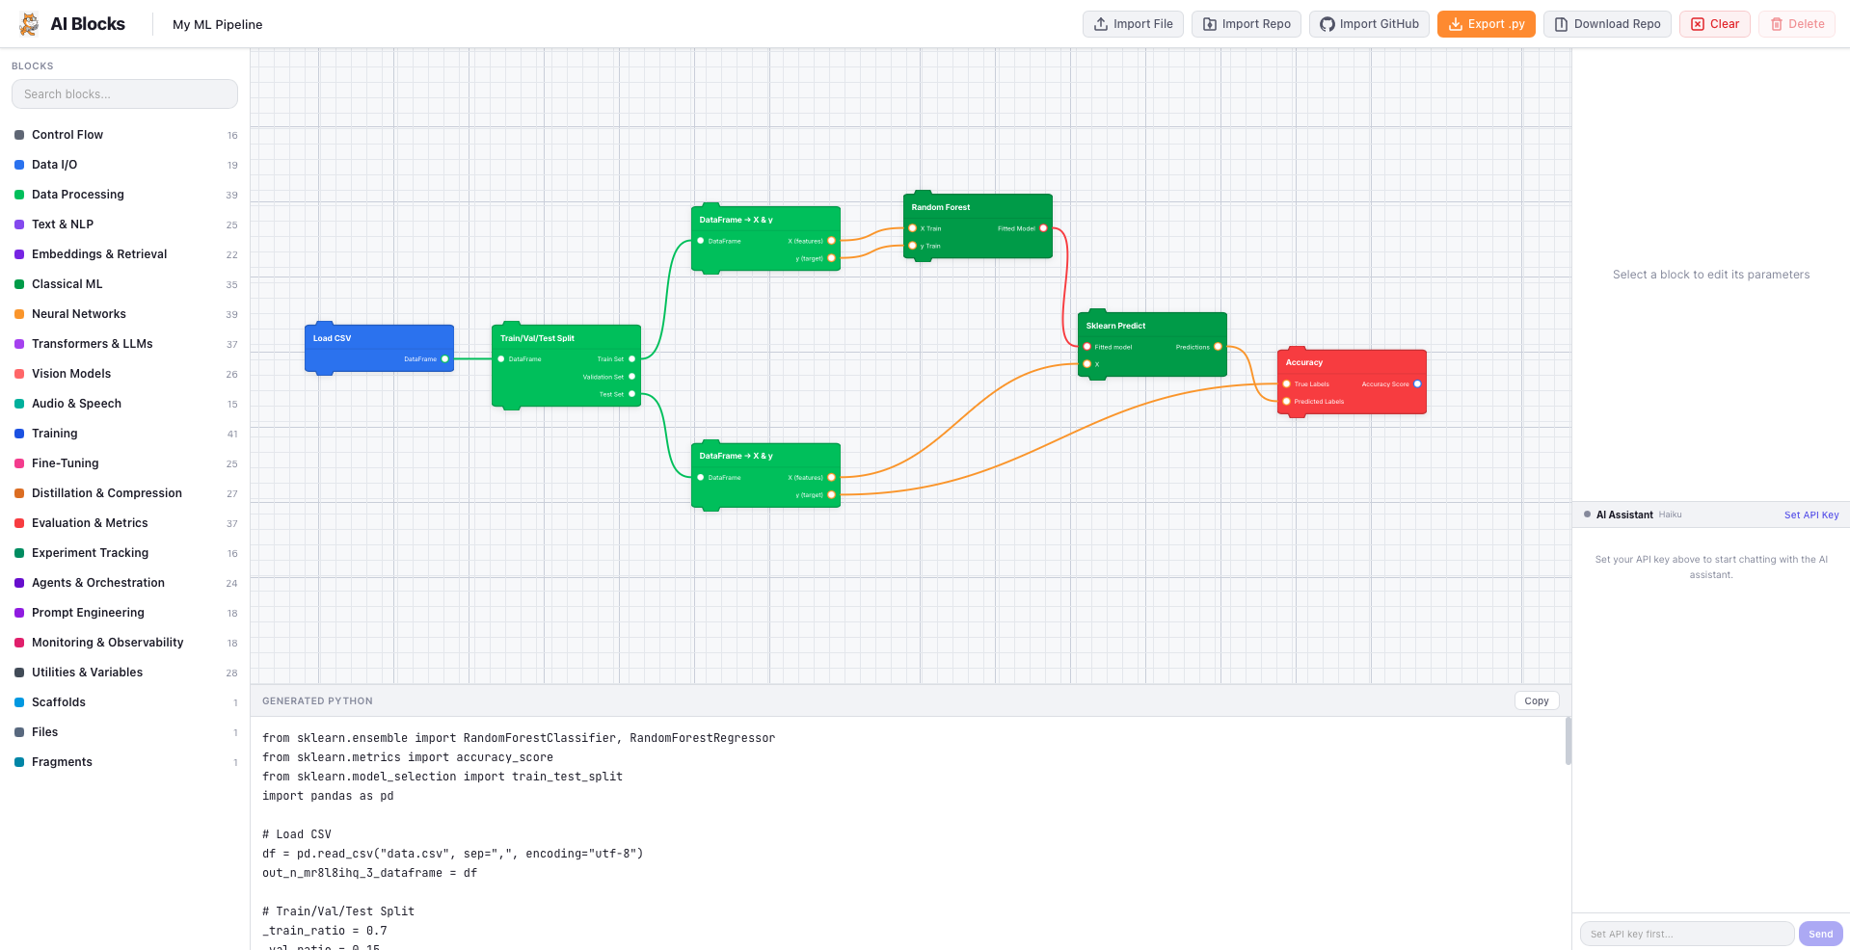
Task: Click Random Forest's y Train input port
Action: point(912,246)
